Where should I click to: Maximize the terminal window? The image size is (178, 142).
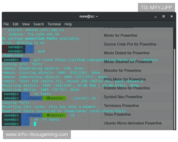click(x=163, y=16)
